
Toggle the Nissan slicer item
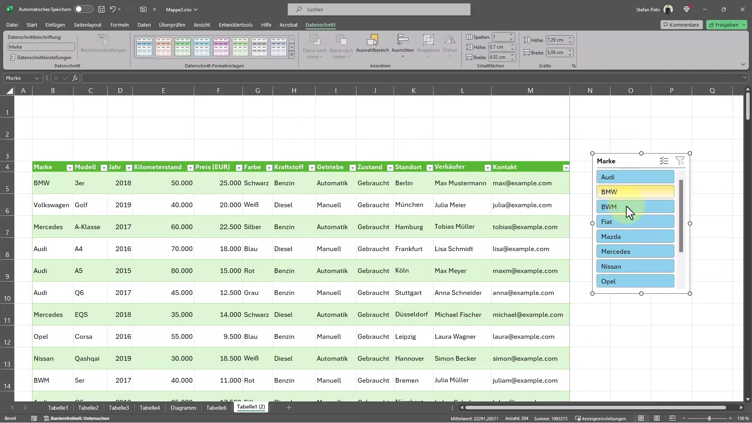point(635,266)
